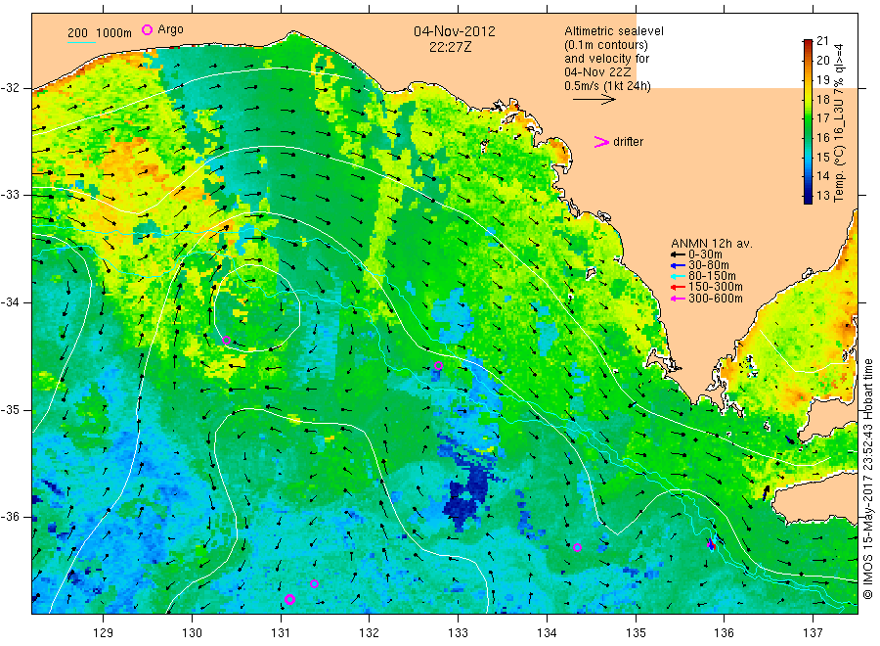The height and width of the screenshot is (646, 880).
Task: Click the closed circular sea-level contour near 130.7E
Action: point(257,308)
